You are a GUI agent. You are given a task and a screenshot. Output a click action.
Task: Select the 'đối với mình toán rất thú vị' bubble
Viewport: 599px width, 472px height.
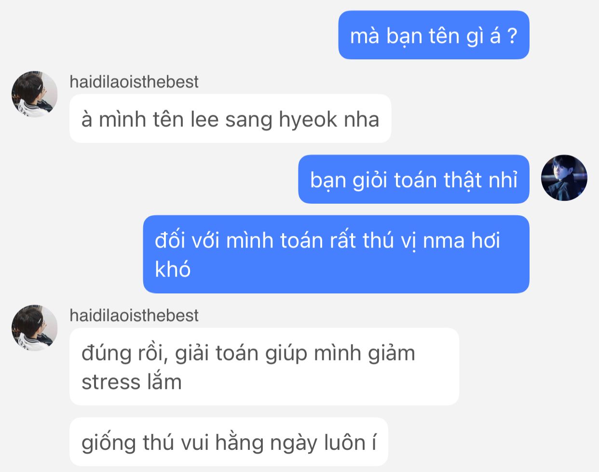tap(336, 254)
